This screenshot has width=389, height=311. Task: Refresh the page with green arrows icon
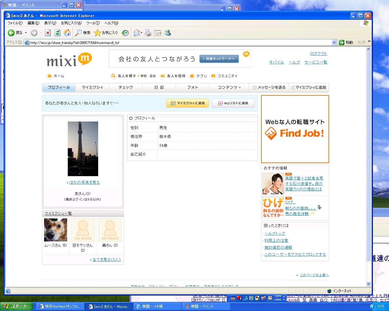(x=57, y=33)
